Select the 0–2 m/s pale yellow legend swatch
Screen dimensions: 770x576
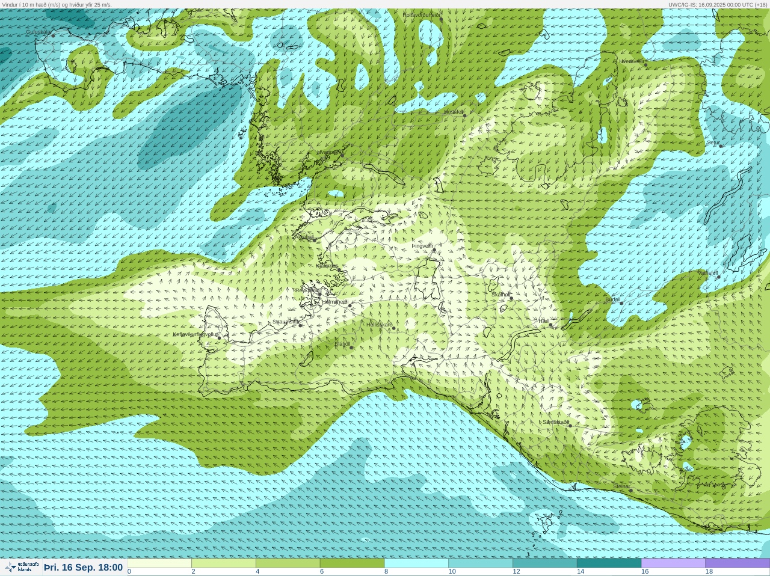pyautogui.click(x=159, y=563)
